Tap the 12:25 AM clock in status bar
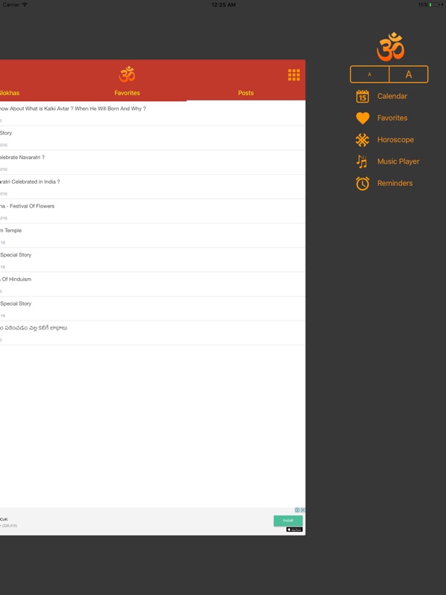 (x=224, y=4)
